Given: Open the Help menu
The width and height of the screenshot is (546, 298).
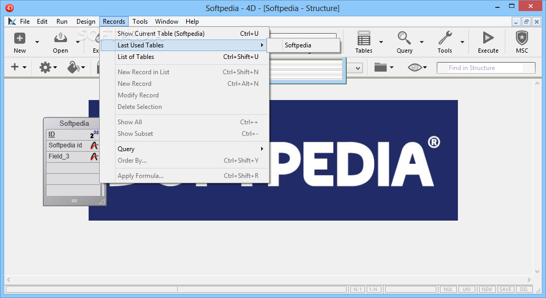Looking at the screenshot, I should click(192, 22).
